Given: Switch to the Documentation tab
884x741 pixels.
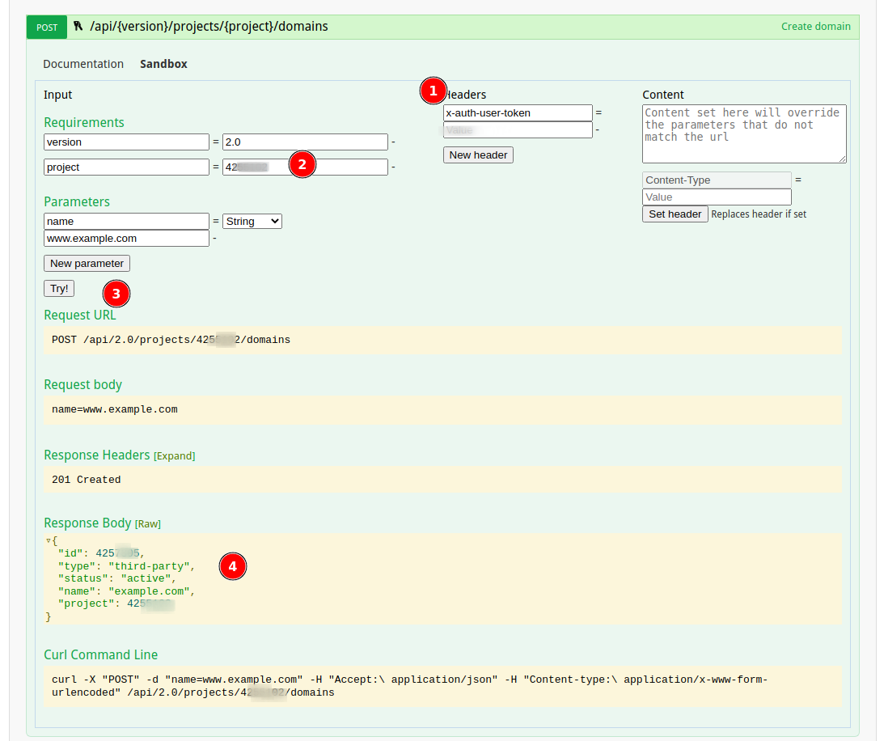Looking at the screenshot, I should pyautogui.click(x=83, y=64).
